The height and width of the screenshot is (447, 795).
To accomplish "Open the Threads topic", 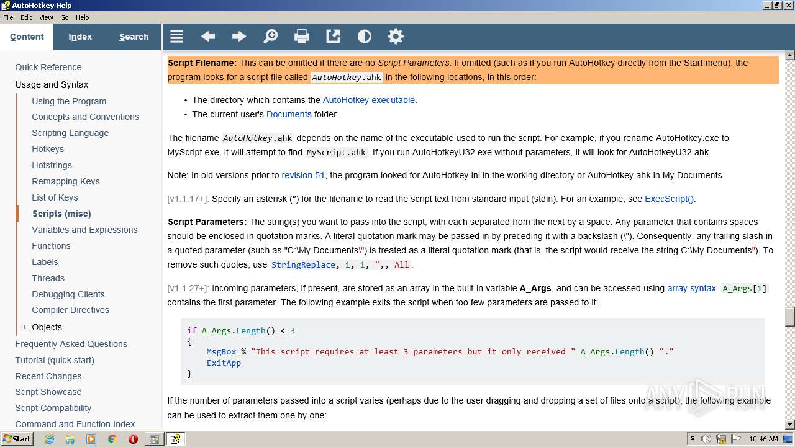I will (x=48, y=278).
